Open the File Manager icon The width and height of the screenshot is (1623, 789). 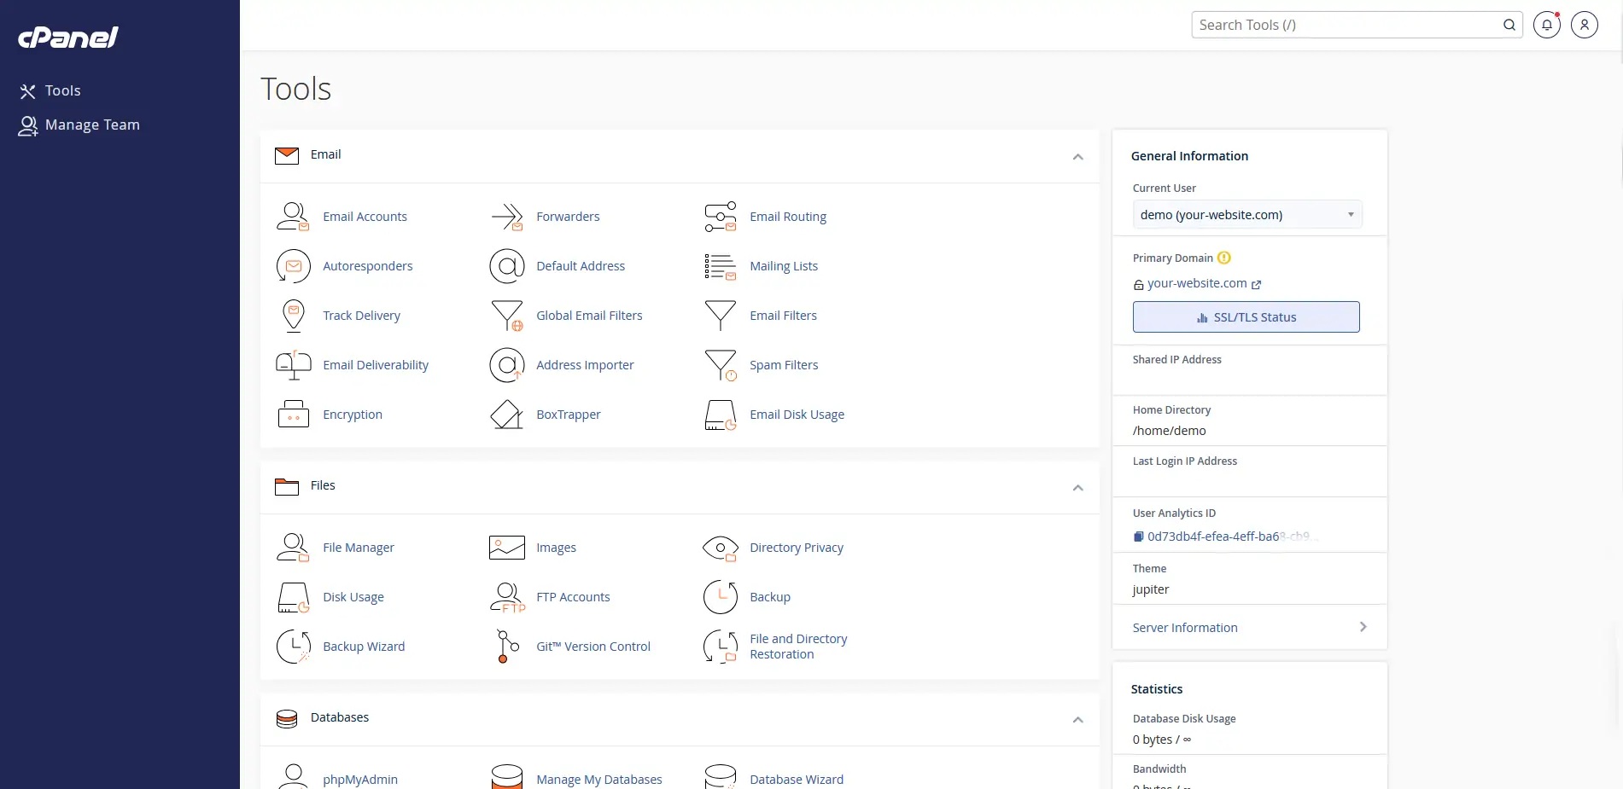pos(293,548)
